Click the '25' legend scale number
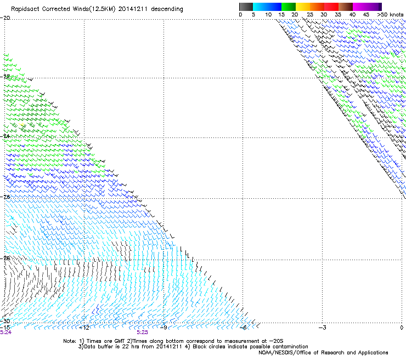The width and height of the screenshot is (406, 356). click(x=310, y=15)
